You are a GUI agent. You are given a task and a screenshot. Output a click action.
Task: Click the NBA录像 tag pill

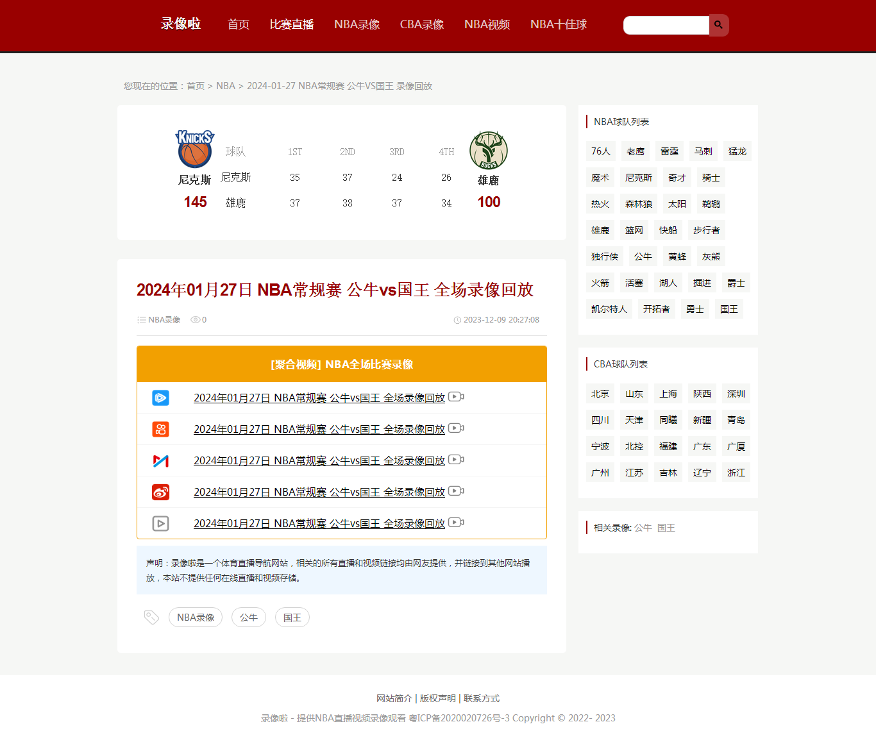[x=196, y=618]
